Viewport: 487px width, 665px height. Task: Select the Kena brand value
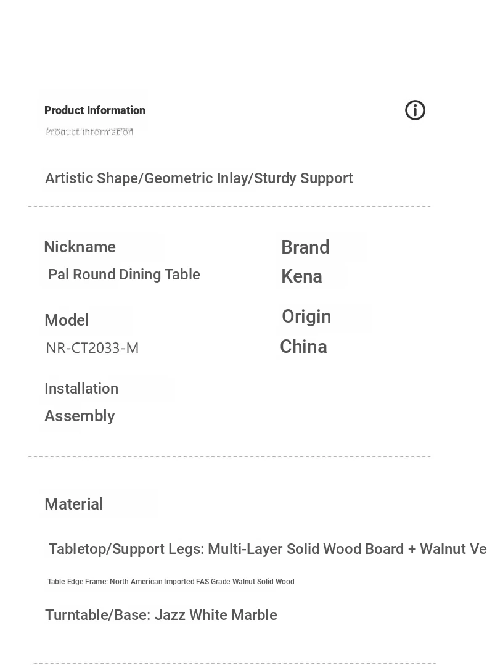pyautogui.click(x=302, y=276)
